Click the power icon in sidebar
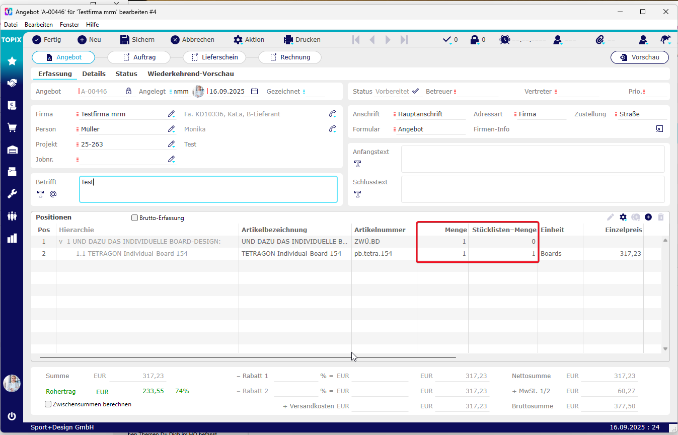 [12, 416]
